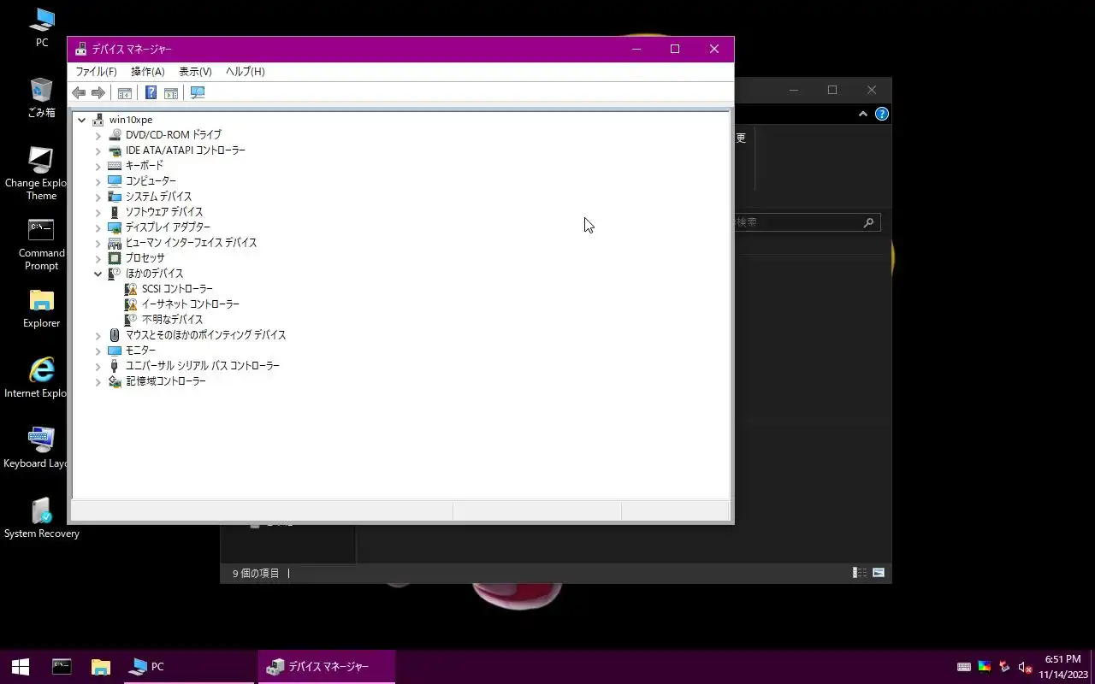The height and width of the screenshot is (684, 1095).
Task: Click the IDE ATA/ATAPI controller icon
Action: click(115, 150)
